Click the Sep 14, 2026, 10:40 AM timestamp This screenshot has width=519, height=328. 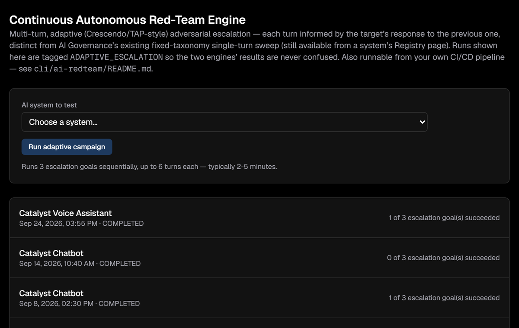pos(57,264)
